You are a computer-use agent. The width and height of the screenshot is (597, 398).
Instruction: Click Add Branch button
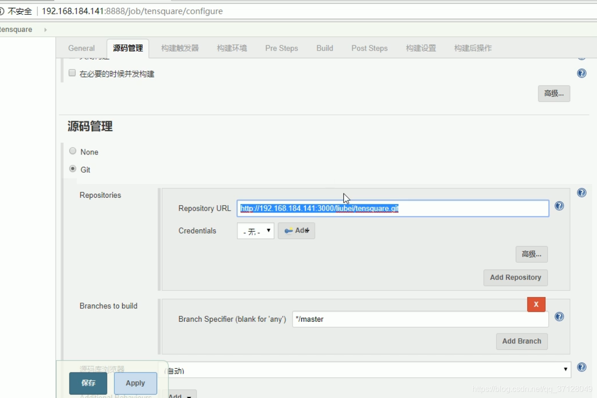point(522,341)
